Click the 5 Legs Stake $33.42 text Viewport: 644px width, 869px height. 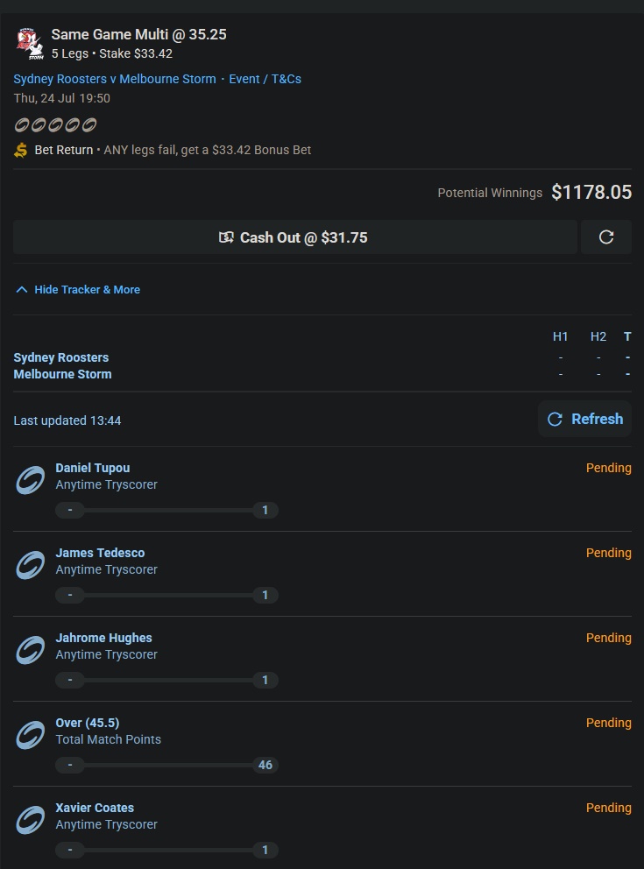coord(112,53)
